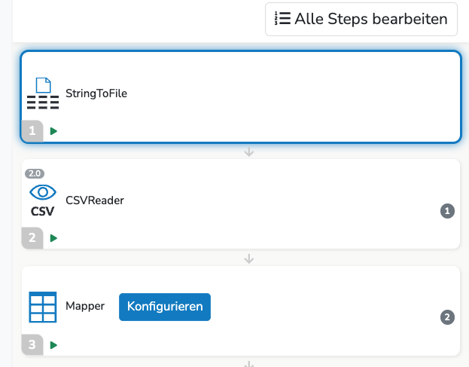Click the 2.0 version badge on CSVReader

pyautogui.click(x=35, y=173)
